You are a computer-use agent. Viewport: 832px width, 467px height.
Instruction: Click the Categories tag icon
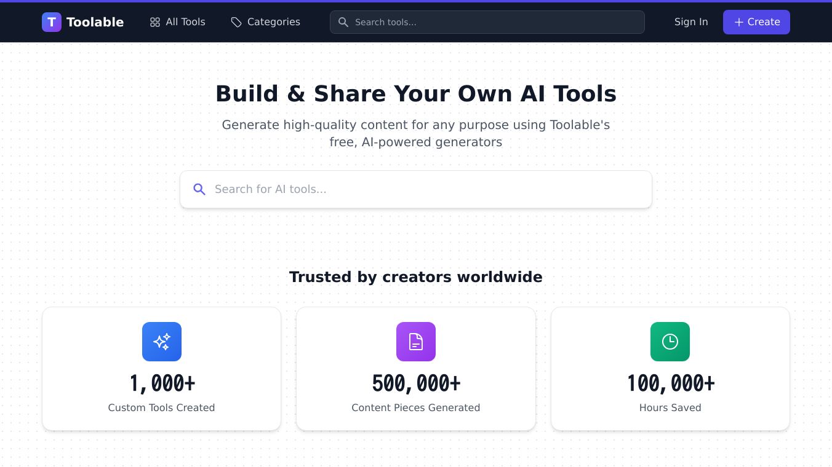236,22
